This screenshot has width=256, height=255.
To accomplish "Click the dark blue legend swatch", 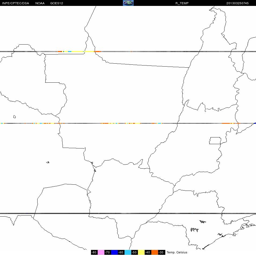I will click(x=114, y=252).
